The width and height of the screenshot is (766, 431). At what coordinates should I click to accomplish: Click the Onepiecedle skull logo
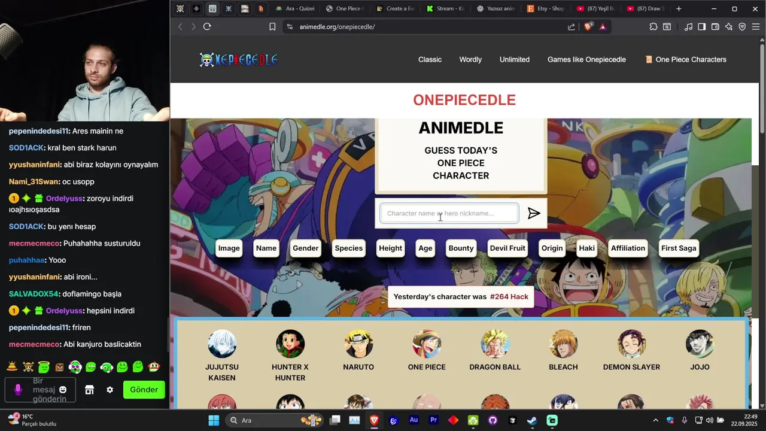coord(238,59)
